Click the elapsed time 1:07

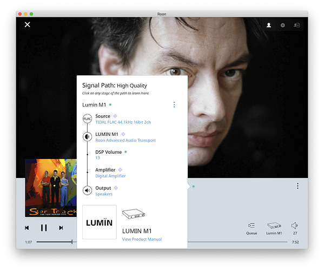click(29, 242)
